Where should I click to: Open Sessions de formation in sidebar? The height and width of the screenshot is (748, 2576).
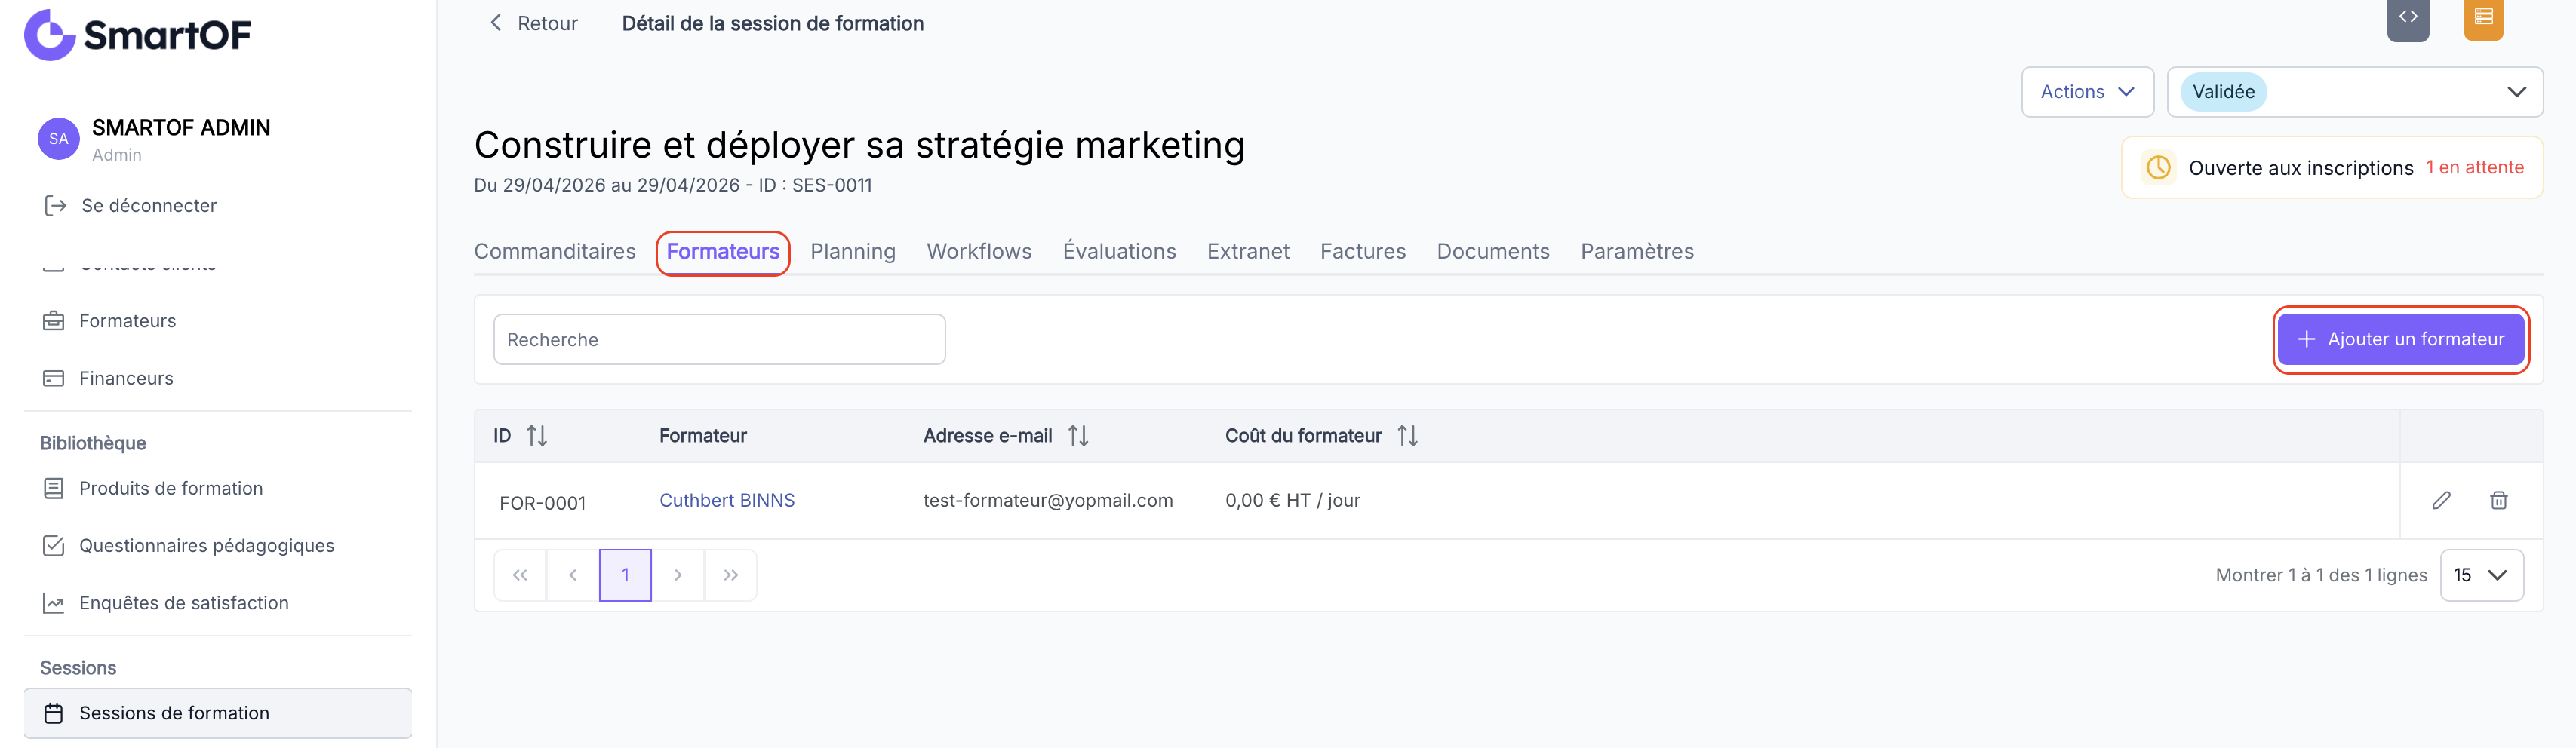coord(218,713)
